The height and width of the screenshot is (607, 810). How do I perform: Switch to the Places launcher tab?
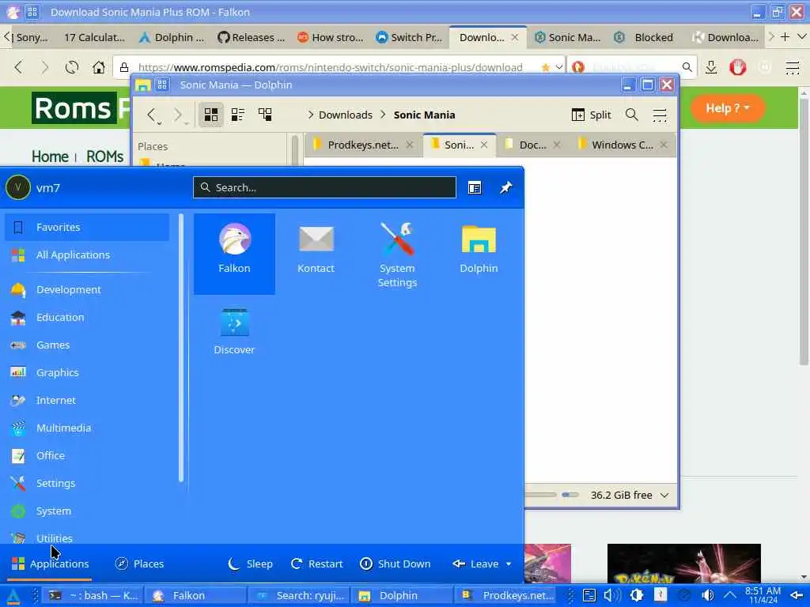point(139,564)
